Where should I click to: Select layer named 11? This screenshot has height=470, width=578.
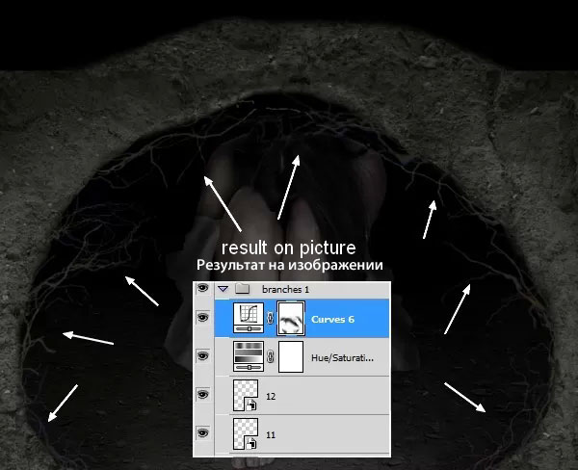click(271, 435)
